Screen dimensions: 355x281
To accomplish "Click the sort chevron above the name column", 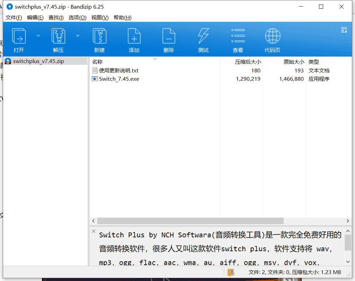I will pos(155,59).
